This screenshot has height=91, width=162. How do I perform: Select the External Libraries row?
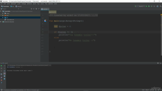point(20,22)
